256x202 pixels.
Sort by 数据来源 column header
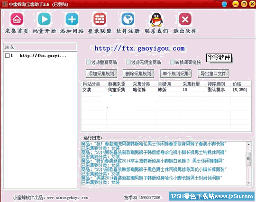click(119, 84)
